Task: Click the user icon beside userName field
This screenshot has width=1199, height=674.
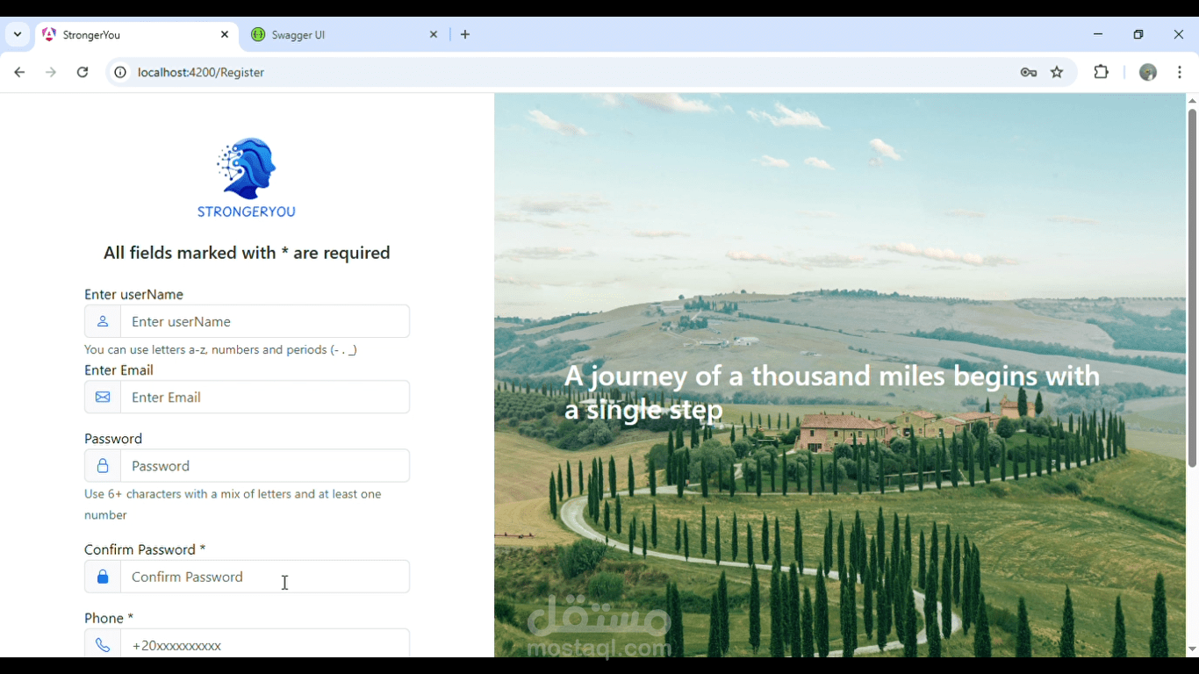Action: pyautogui.click(x=103, y=321)
